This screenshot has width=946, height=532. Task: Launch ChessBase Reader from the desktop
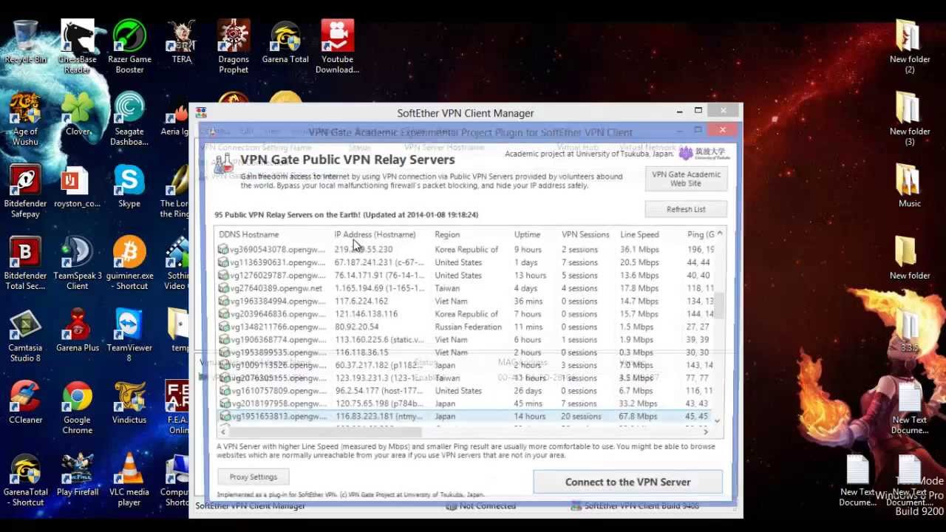point(77,47)
